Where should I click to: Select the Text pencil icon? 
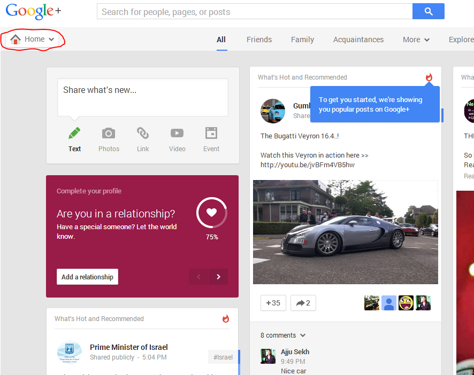point(74,134)
